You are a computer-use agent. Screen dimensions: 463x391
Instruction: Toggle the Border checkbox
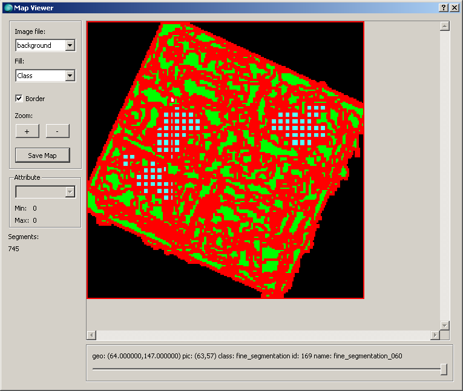[x=19, y=99]
